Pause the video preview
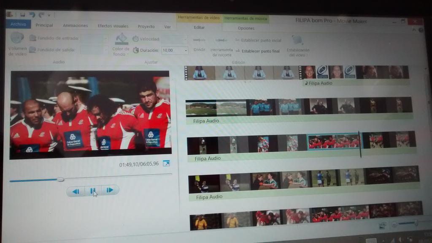This screenshot has height=243, width=432. [93, 191]
